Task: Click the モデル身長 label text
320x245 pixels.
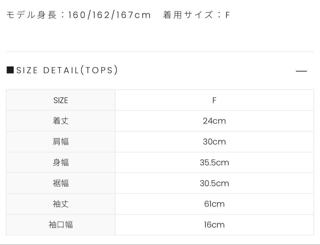Action: [x=31, y=15]
